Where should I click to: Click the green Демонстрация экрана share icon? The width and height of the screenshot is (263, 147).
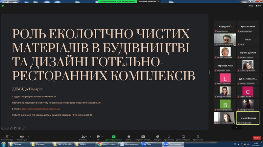point(114,137)
